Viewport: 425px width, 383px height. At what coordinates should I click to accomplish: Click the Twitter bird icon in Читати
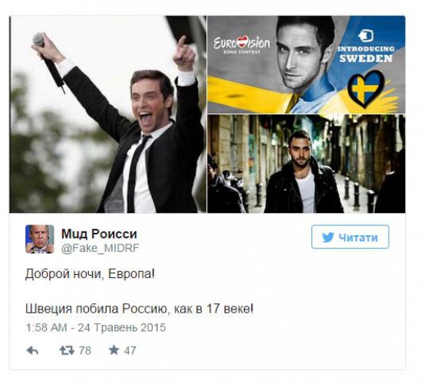[328, 237]
